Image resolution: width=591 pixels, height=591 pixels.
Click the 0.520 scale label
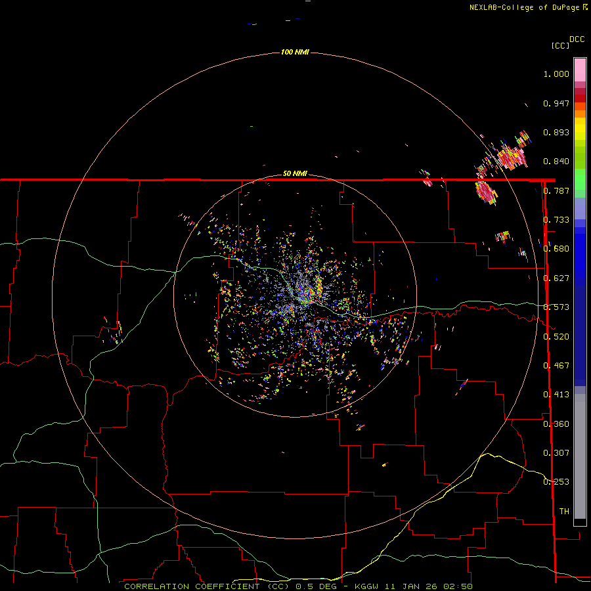[556, 336]
